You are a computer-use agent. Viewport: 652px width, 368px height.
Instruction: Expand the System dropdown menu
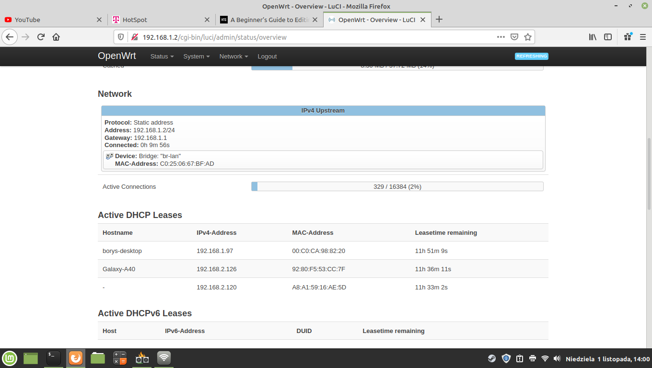tap(196, 57)
